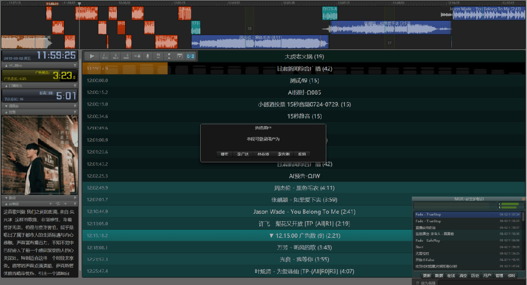Click the microphone icon in the toolbar
527x285 pixels.
click(147, 56)
